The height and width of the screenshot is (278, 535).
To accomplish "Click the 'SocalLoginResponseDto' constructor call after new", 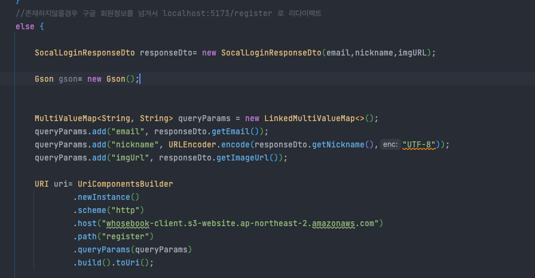I will (271, 53).
